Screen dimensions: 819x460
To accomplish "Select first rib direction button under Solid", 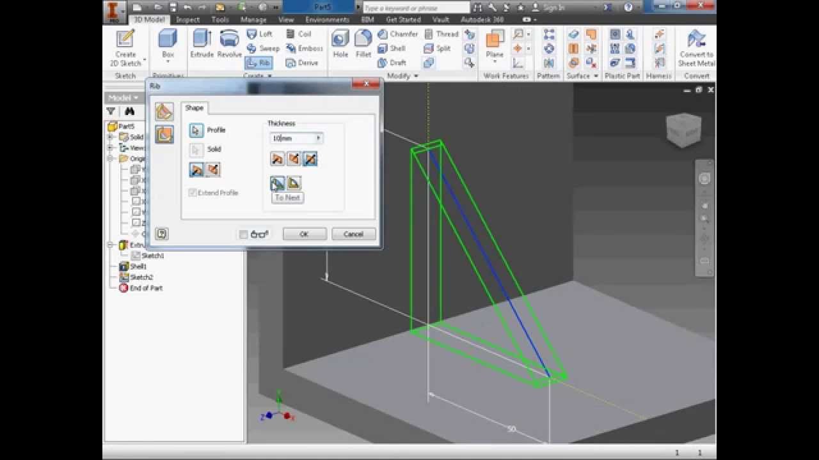I will pos(196,170).
